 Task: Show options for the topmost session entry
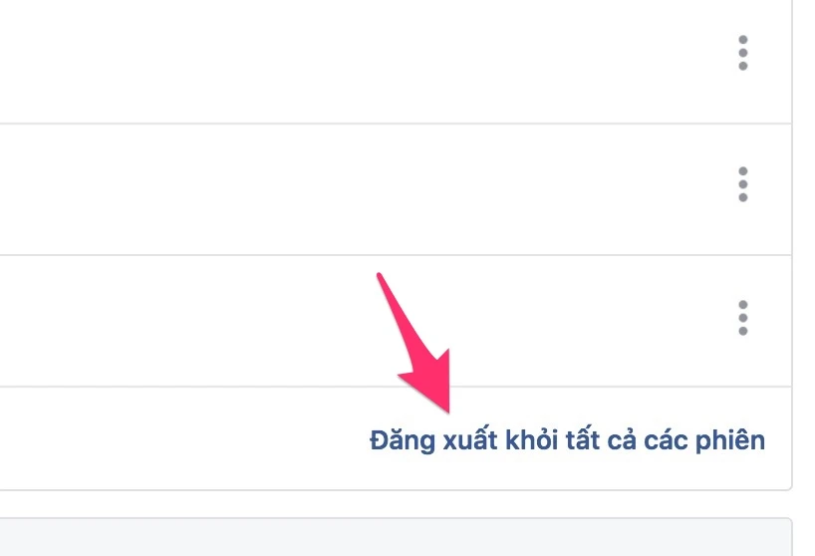tap(742, 53)
